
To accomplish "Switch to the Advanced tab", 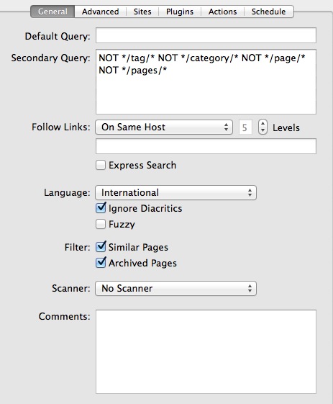I will tap(101, 12).
